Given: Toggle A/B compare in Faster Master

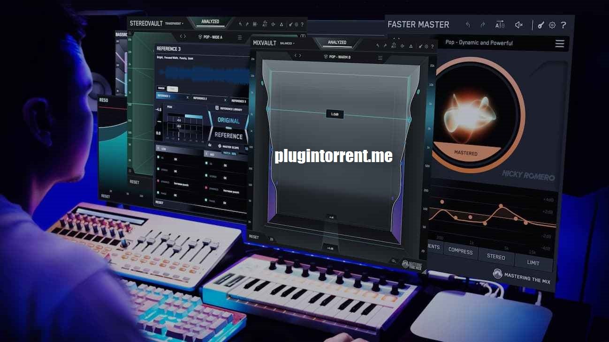Looking at the screenshot, I should 500,25.
